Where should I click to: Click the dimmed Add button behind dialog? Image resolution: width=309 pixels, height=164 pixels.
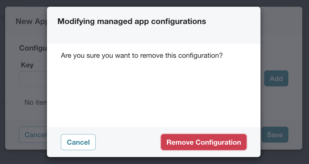[276, 78]
